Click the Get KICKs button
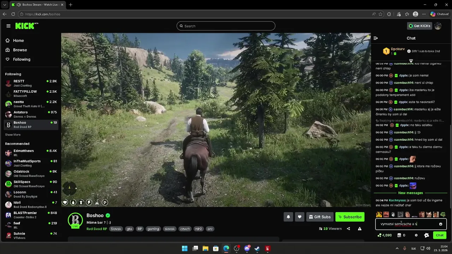The image size is (452, 254). (x=420, y=26)
